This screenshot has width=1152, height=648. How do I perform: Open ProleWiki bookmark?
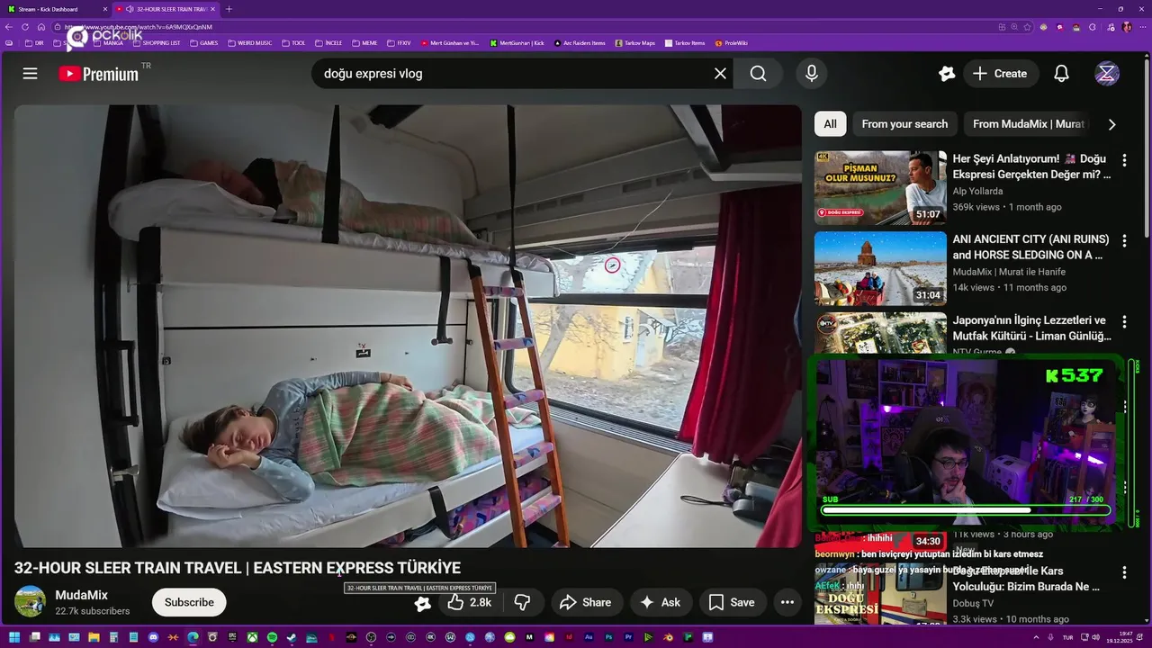click(x=732, y=43)
